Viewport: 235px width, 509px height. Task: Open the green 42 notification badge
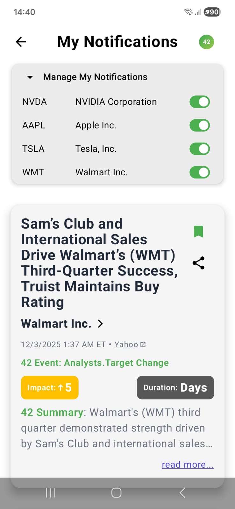[206, 42]
